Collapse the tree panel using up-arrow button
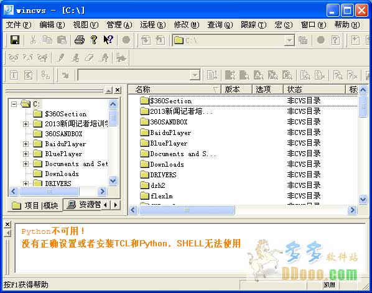Screen dimensions: 372x293 [109, 90]
